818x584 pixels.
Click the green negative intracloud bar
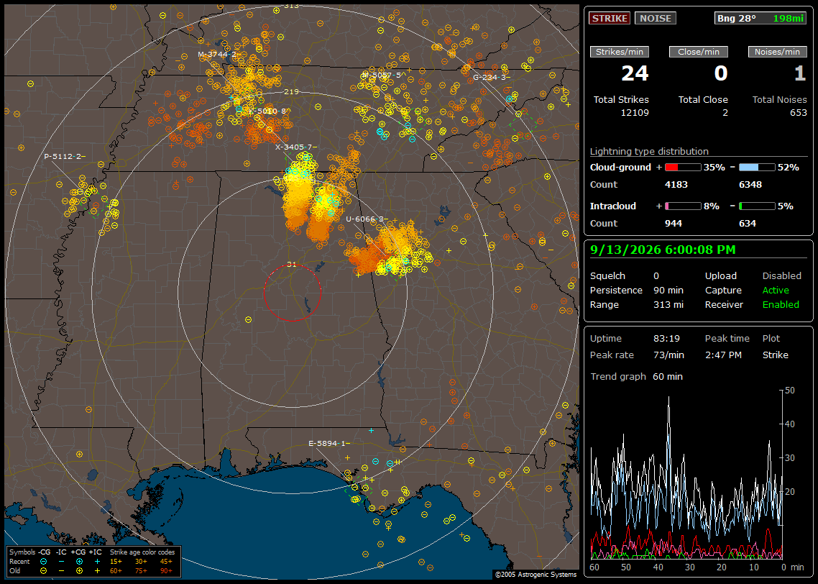click(757, 206)
